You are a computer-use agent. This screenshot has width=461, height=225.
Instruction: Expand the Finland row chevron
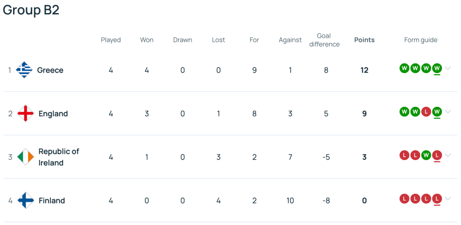[448, 198]
